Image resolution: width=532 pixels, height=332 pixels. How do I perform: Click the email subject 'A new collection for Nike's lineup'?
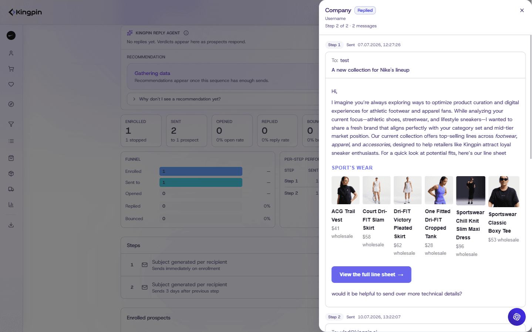pyautogui.click(x=370, y=70)
